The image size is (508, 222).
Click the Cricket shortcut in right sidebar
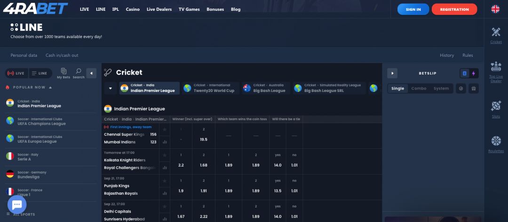coord(496,35)
